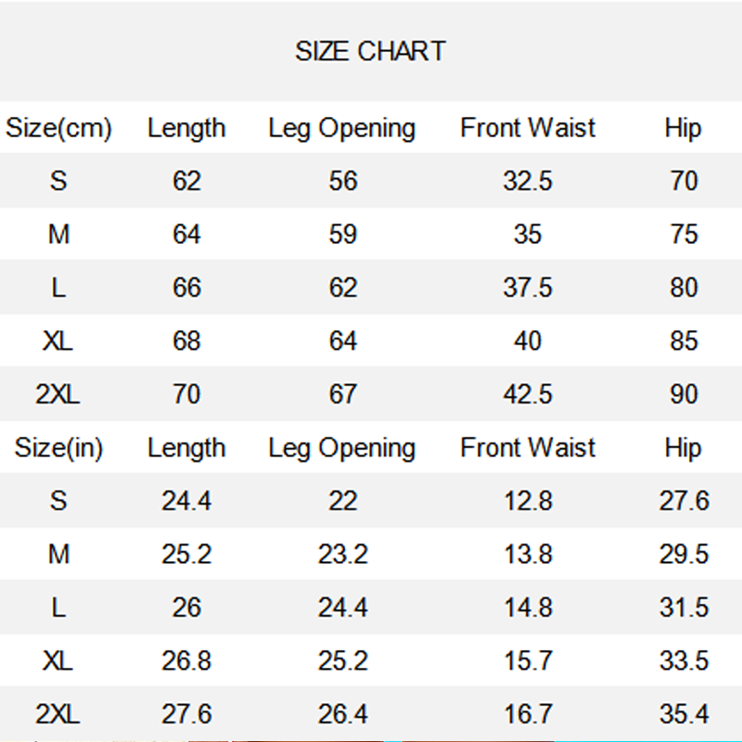This screenshot has height=742, width=742.
Task: Click the 59 leg opening value
Action: [x=342, y=235]
